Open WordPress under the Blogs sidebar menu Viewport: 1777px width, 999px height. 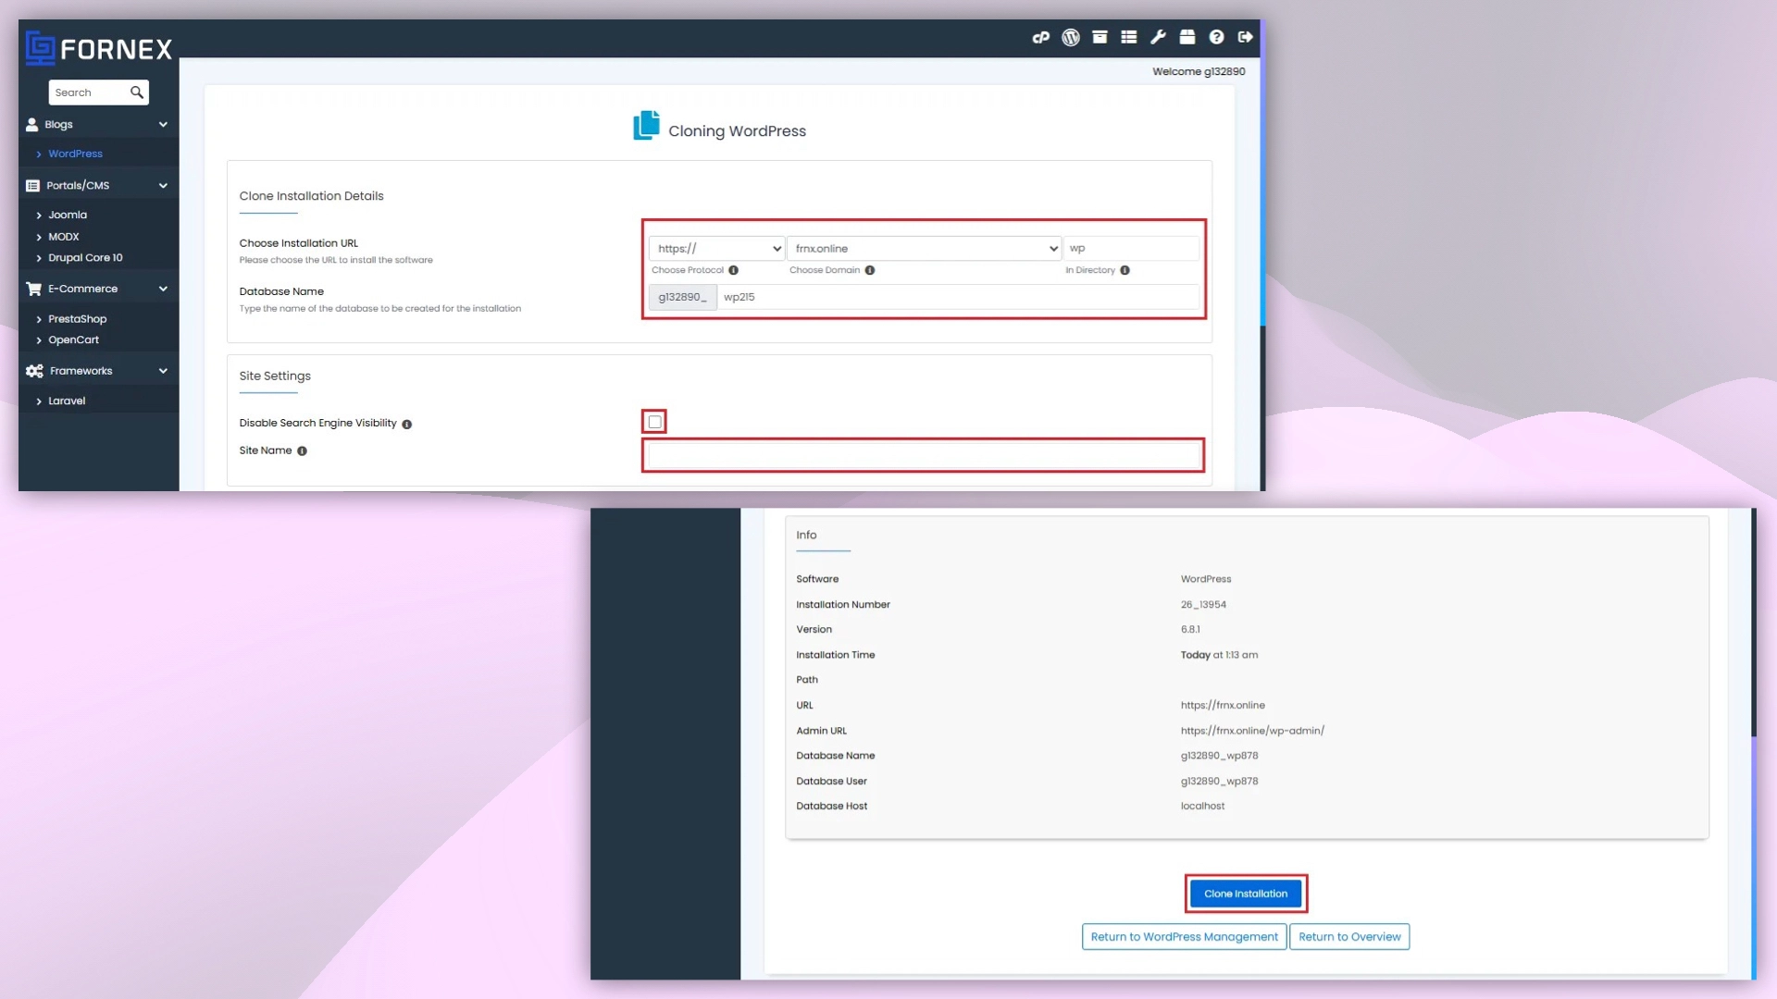(x=75, y=153)
